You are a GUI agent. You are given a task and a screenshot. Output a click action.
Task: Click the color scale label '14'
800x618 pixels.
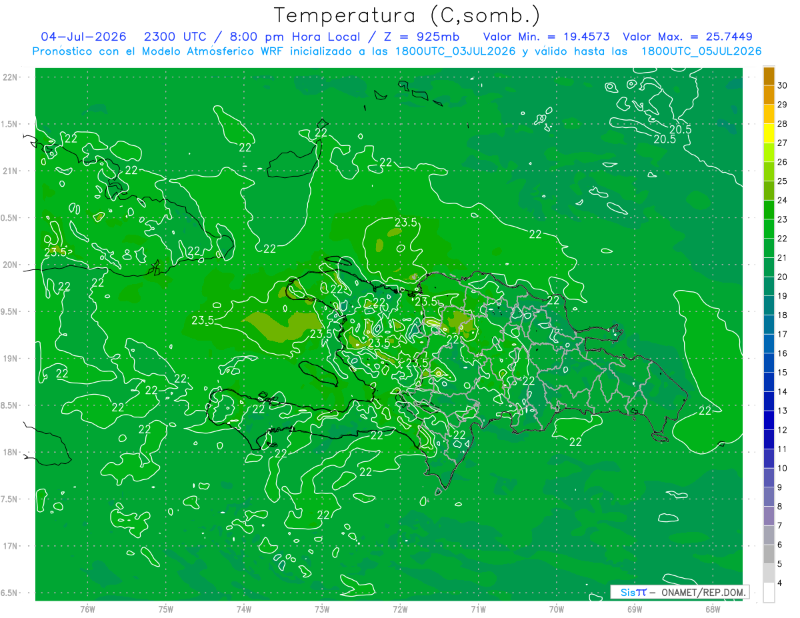(783, 392)
